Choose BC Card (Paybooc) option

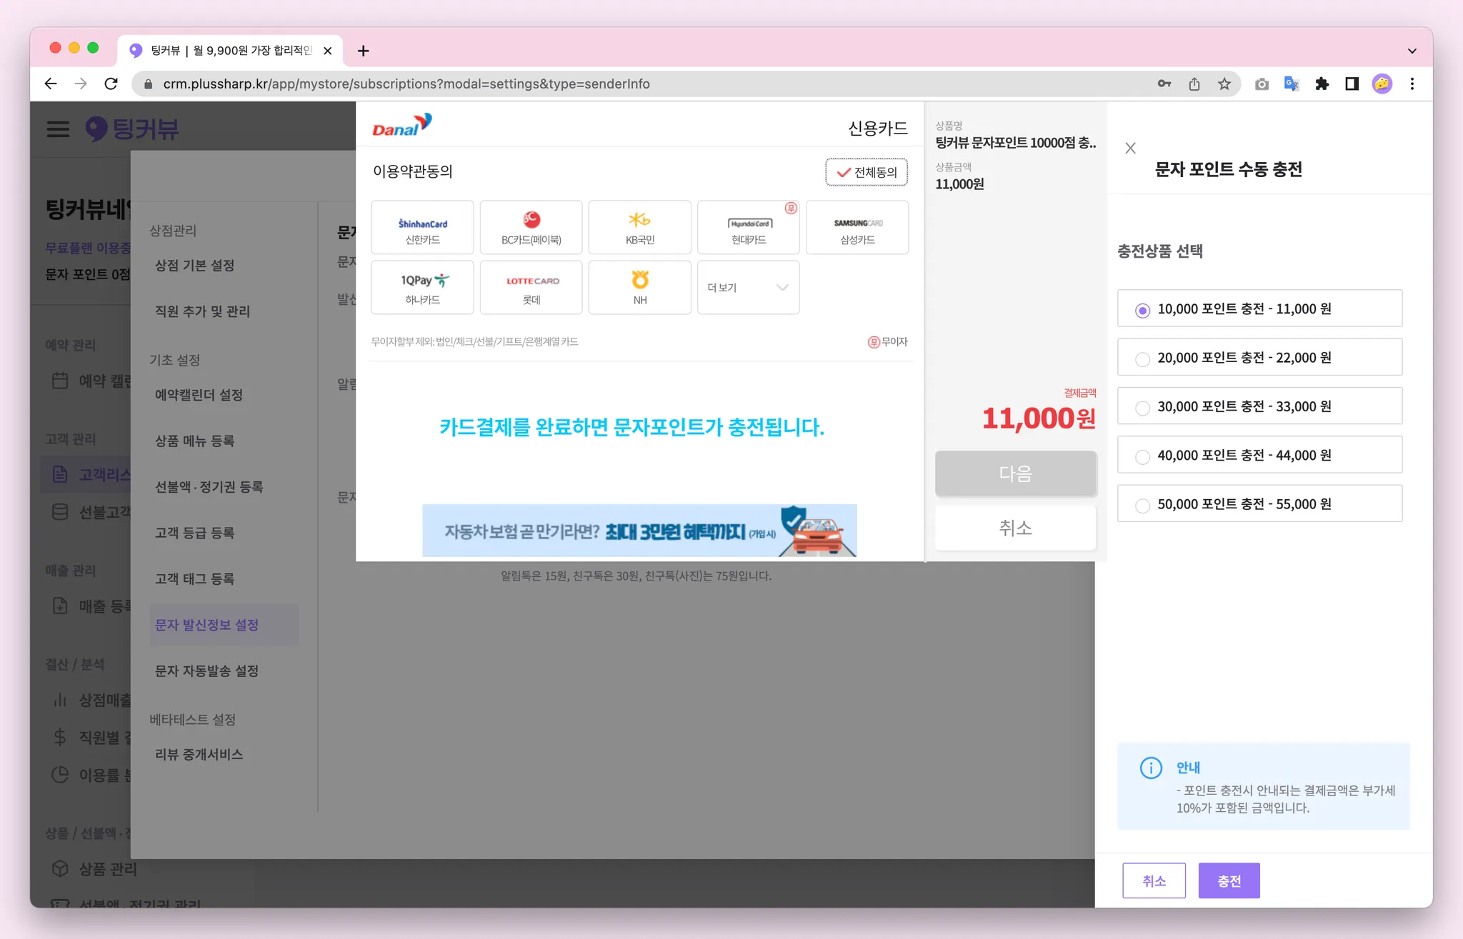531,228
